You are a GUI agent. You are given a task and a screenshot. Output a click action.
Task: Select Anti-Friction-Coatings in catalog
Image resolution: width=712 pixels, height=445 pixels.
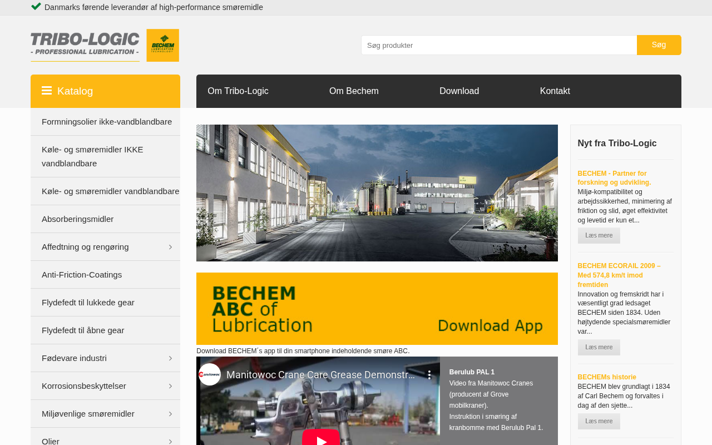(82, 275)
